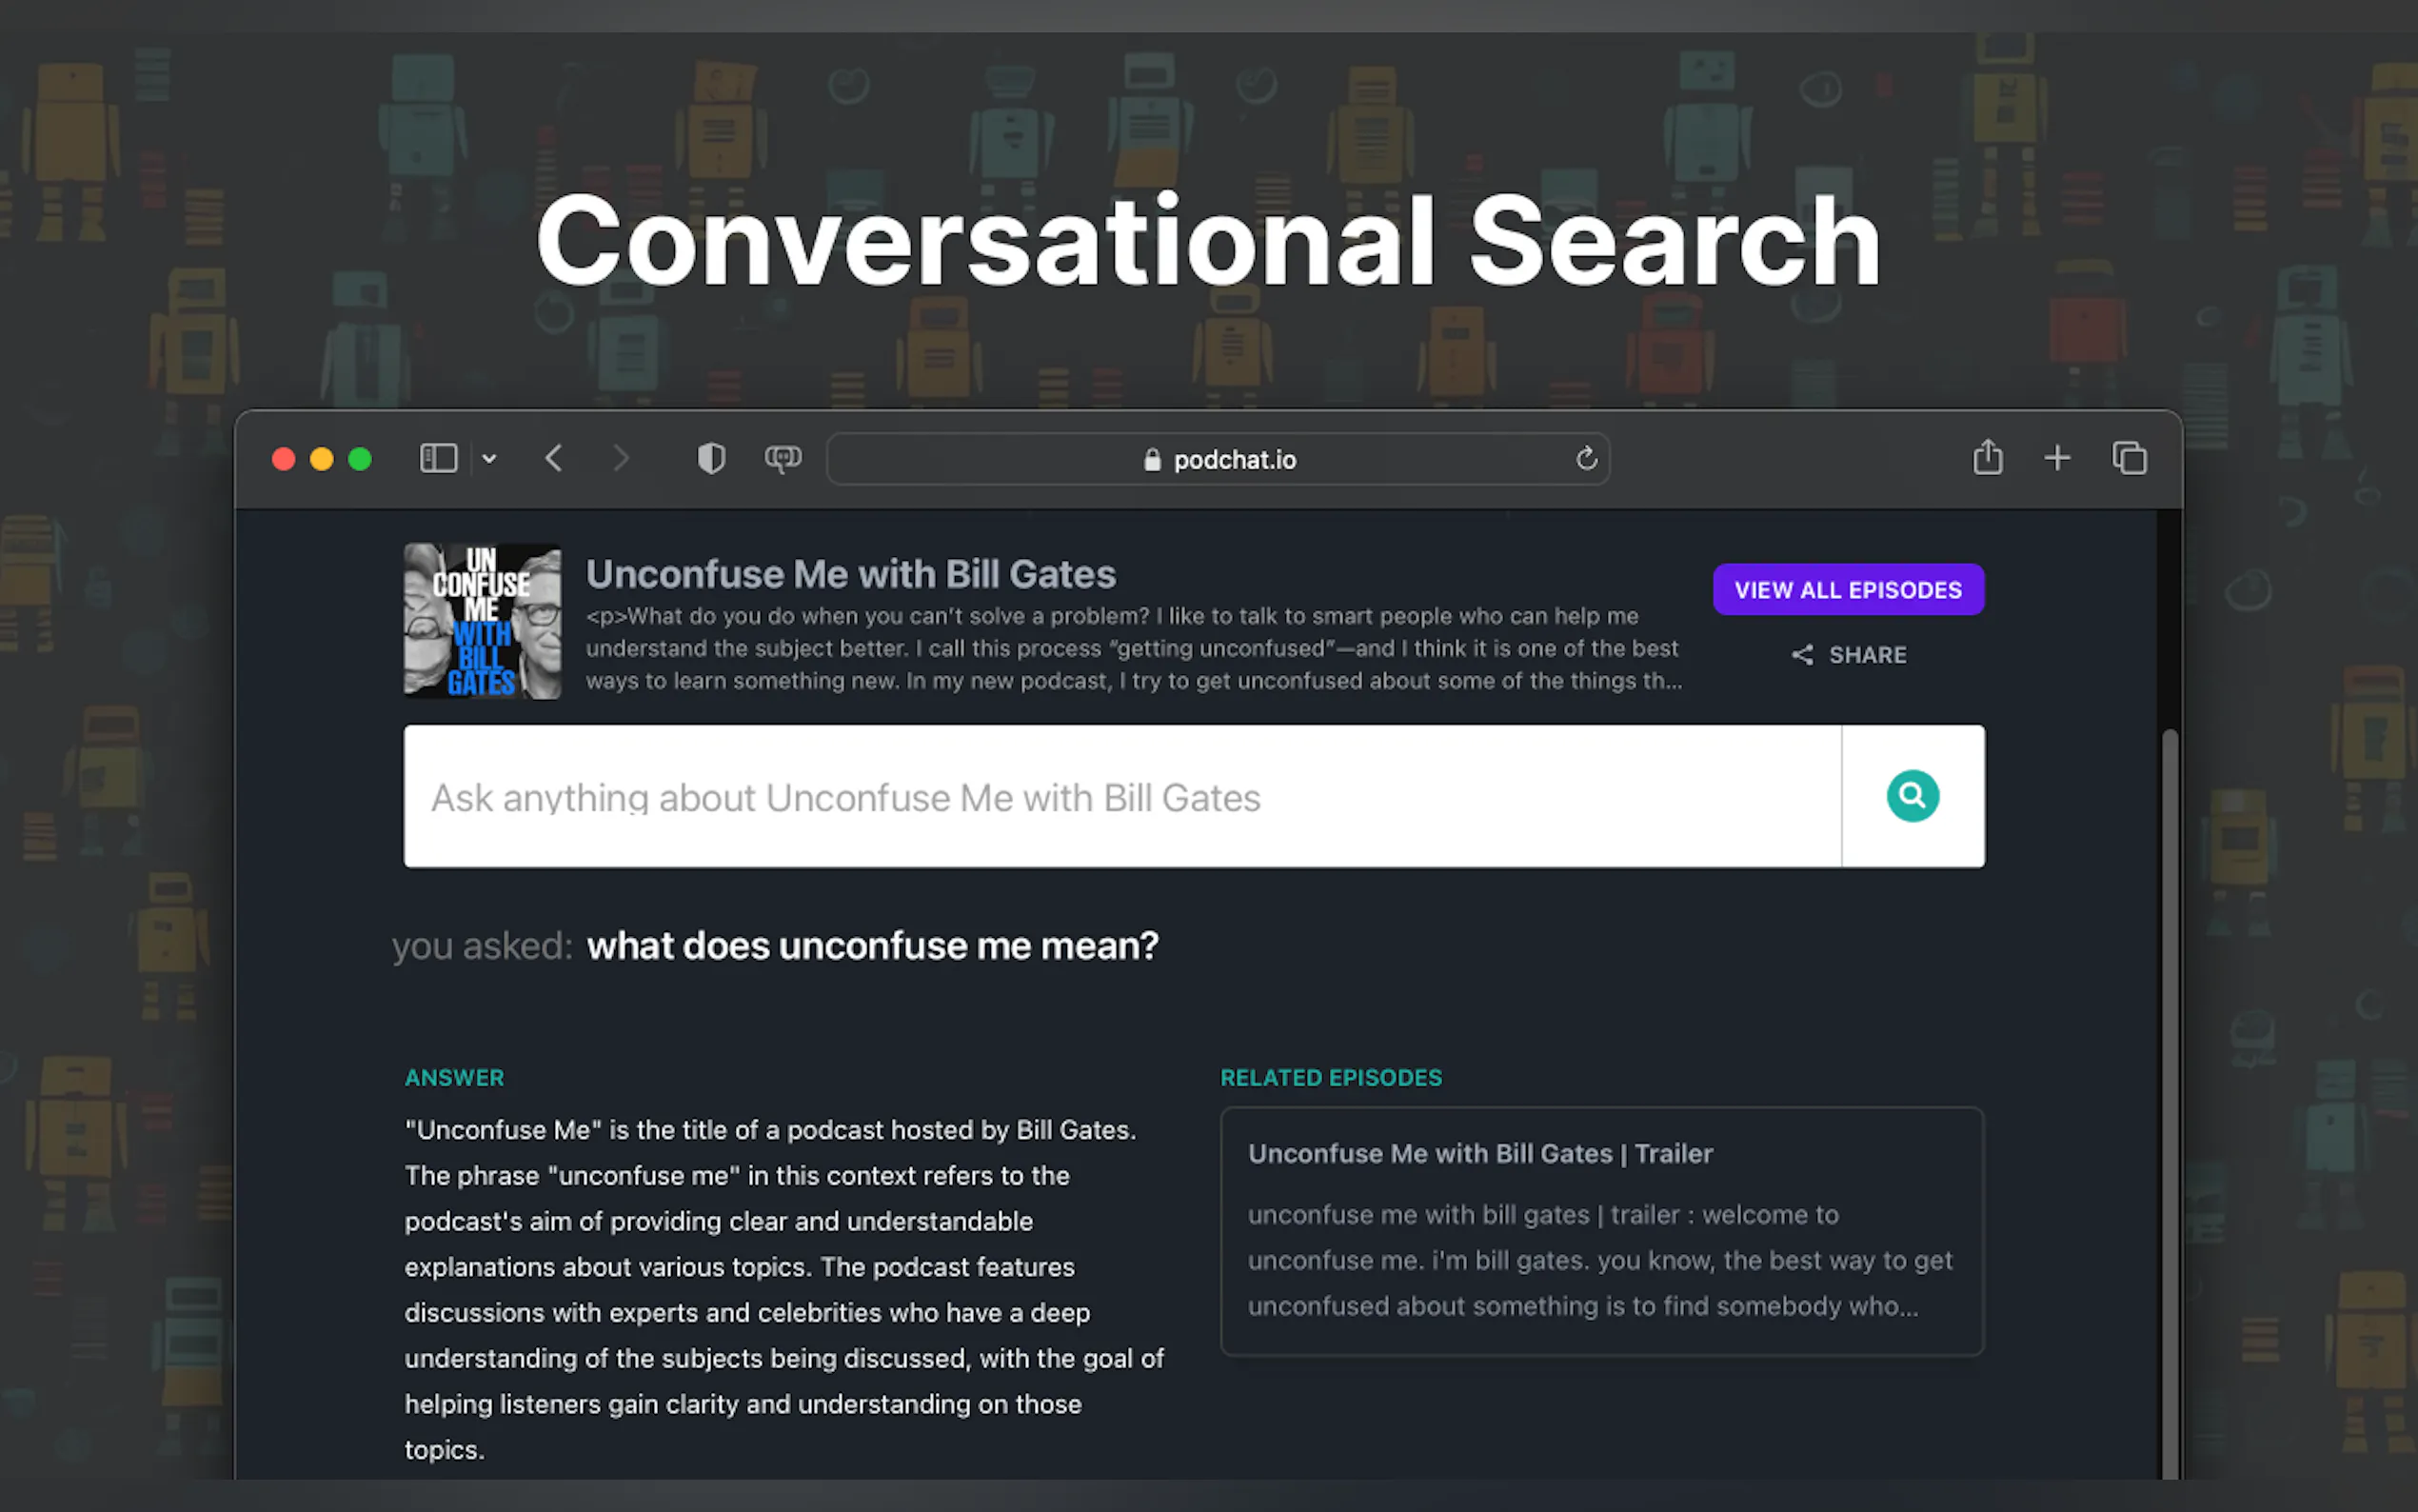2418x1512 pixels.
Task: Go back with the browser arrow
Action: click(x=554, y=459)
